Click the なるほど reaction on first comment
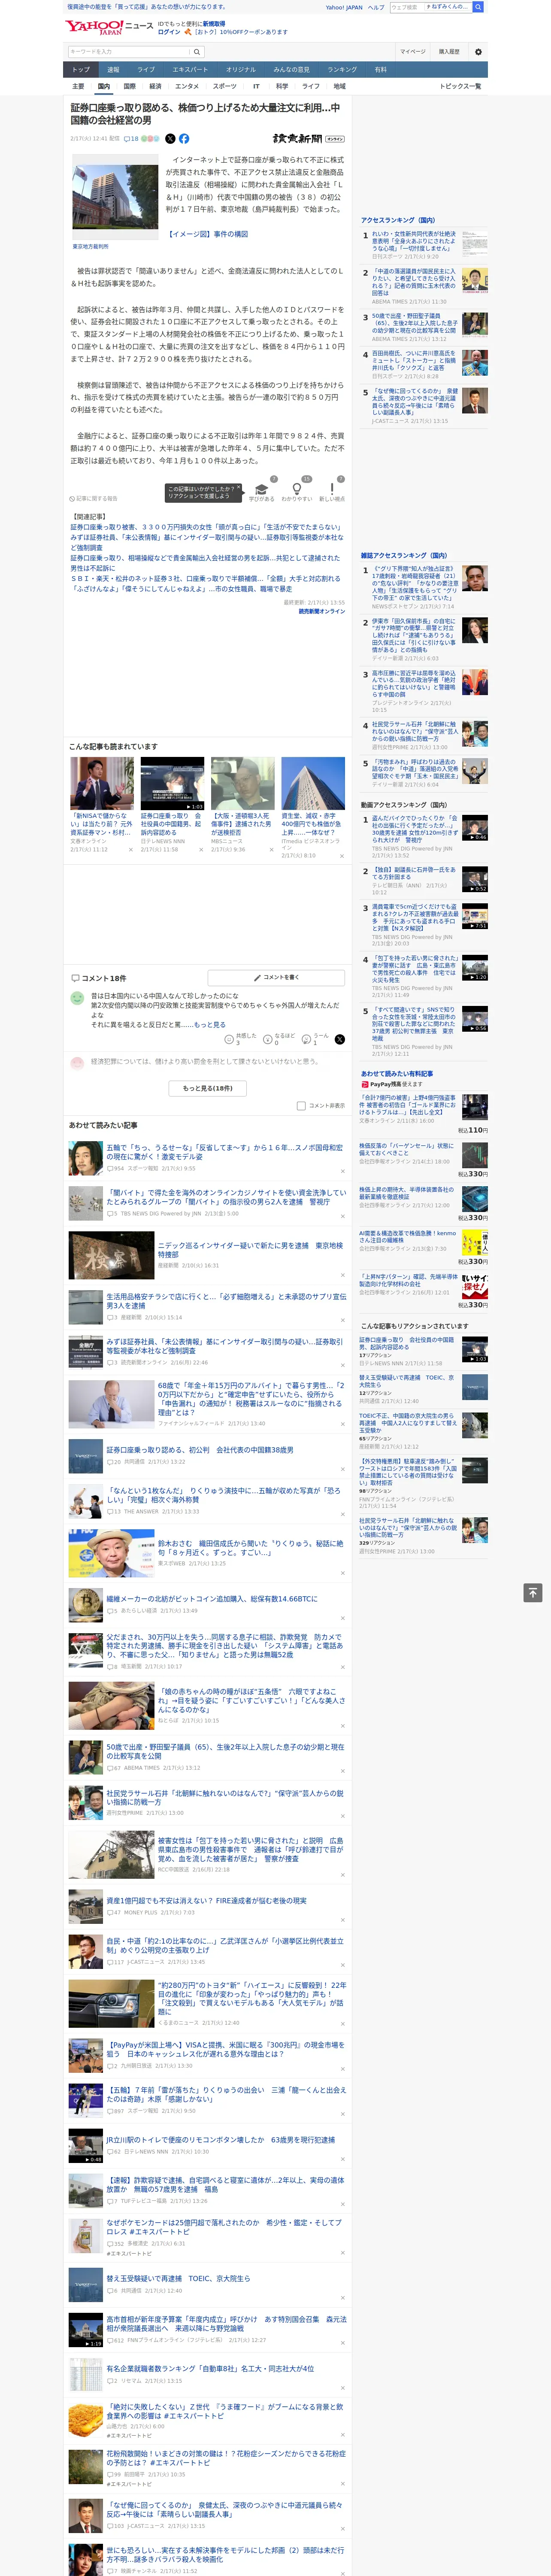Viewport: 551px width, 2576px height. tap(279, 1039)
